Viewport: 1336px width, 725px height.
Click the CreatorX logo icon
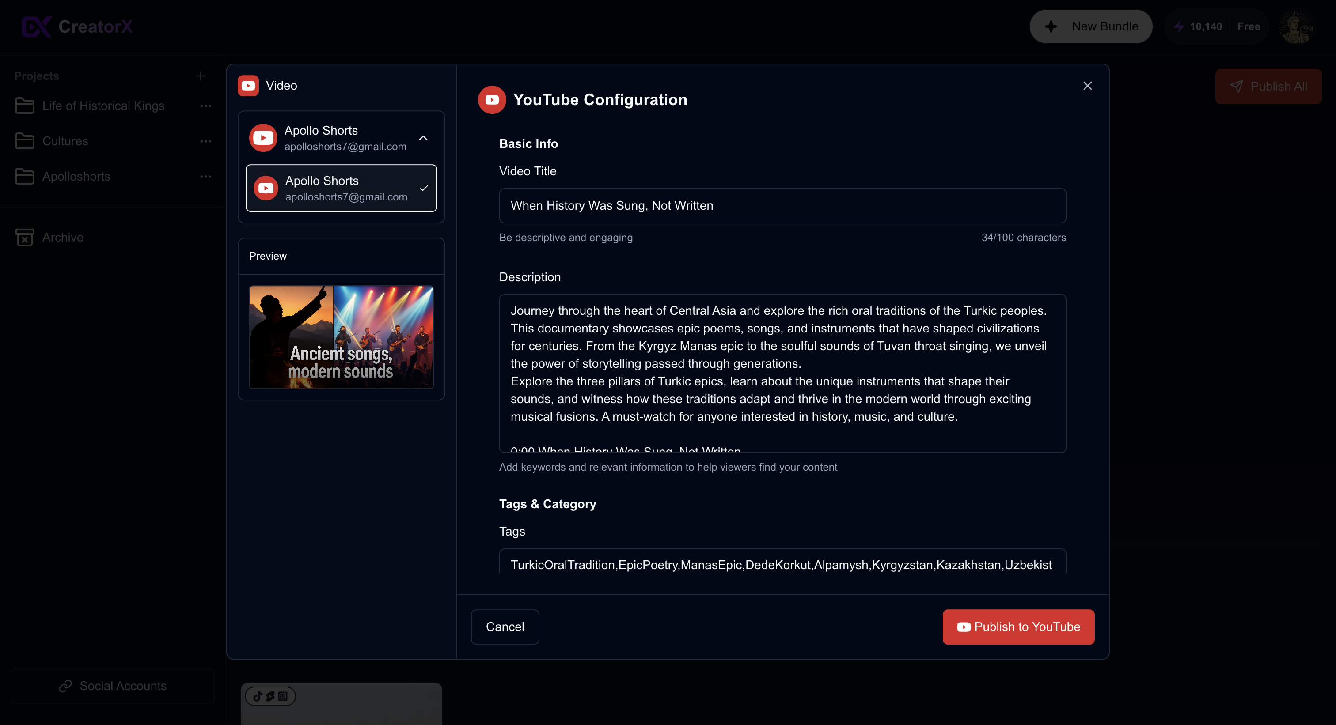36,26
